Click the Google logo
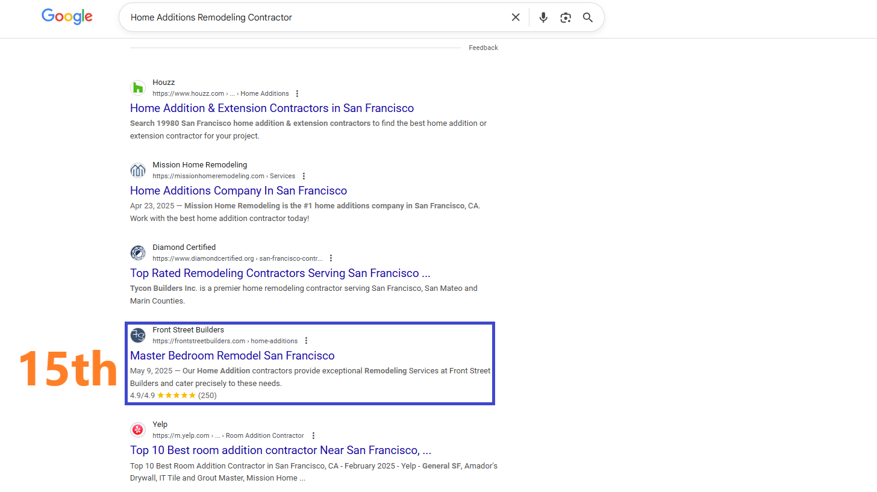This screenshot has height=492, width=877. click(67, 17)
